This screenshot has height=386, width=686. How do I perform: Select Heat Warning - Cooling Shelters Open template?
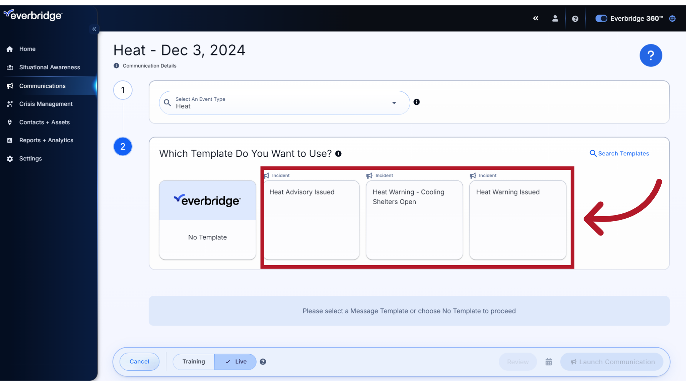(x=414, y=220)
